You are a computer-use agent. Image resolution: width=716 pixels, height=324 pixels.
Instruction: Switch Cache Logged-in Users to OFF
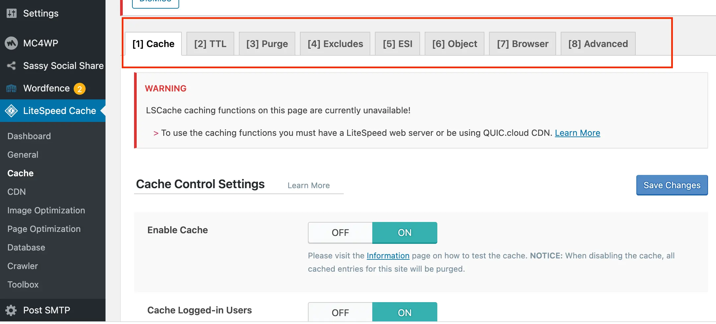point(340,312)
